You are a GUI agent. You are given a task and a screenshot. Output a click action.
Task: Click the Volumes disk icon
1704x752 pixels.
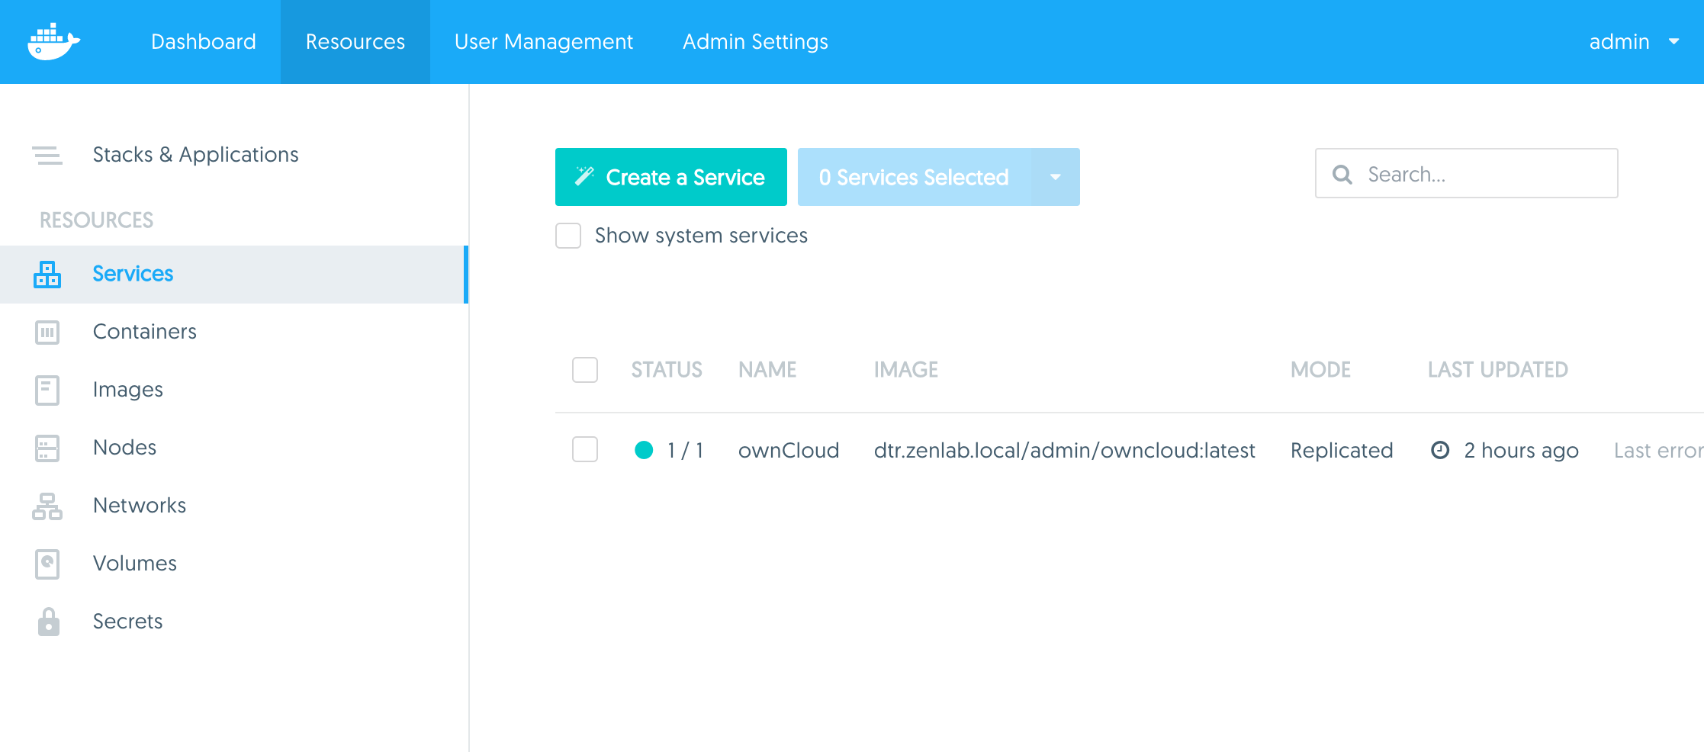[47, 564]
